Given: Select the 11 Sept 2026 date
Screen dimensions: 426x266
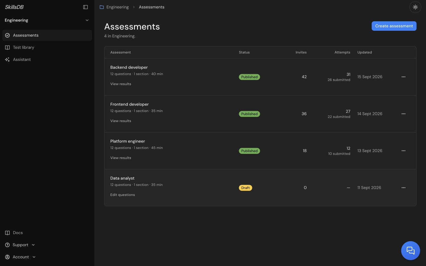Looking at the screenshot, I should [369, 188].
